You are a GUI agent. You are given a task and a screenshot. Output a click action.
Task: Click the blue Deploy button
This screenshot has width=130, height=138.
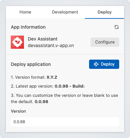(104, 64)
